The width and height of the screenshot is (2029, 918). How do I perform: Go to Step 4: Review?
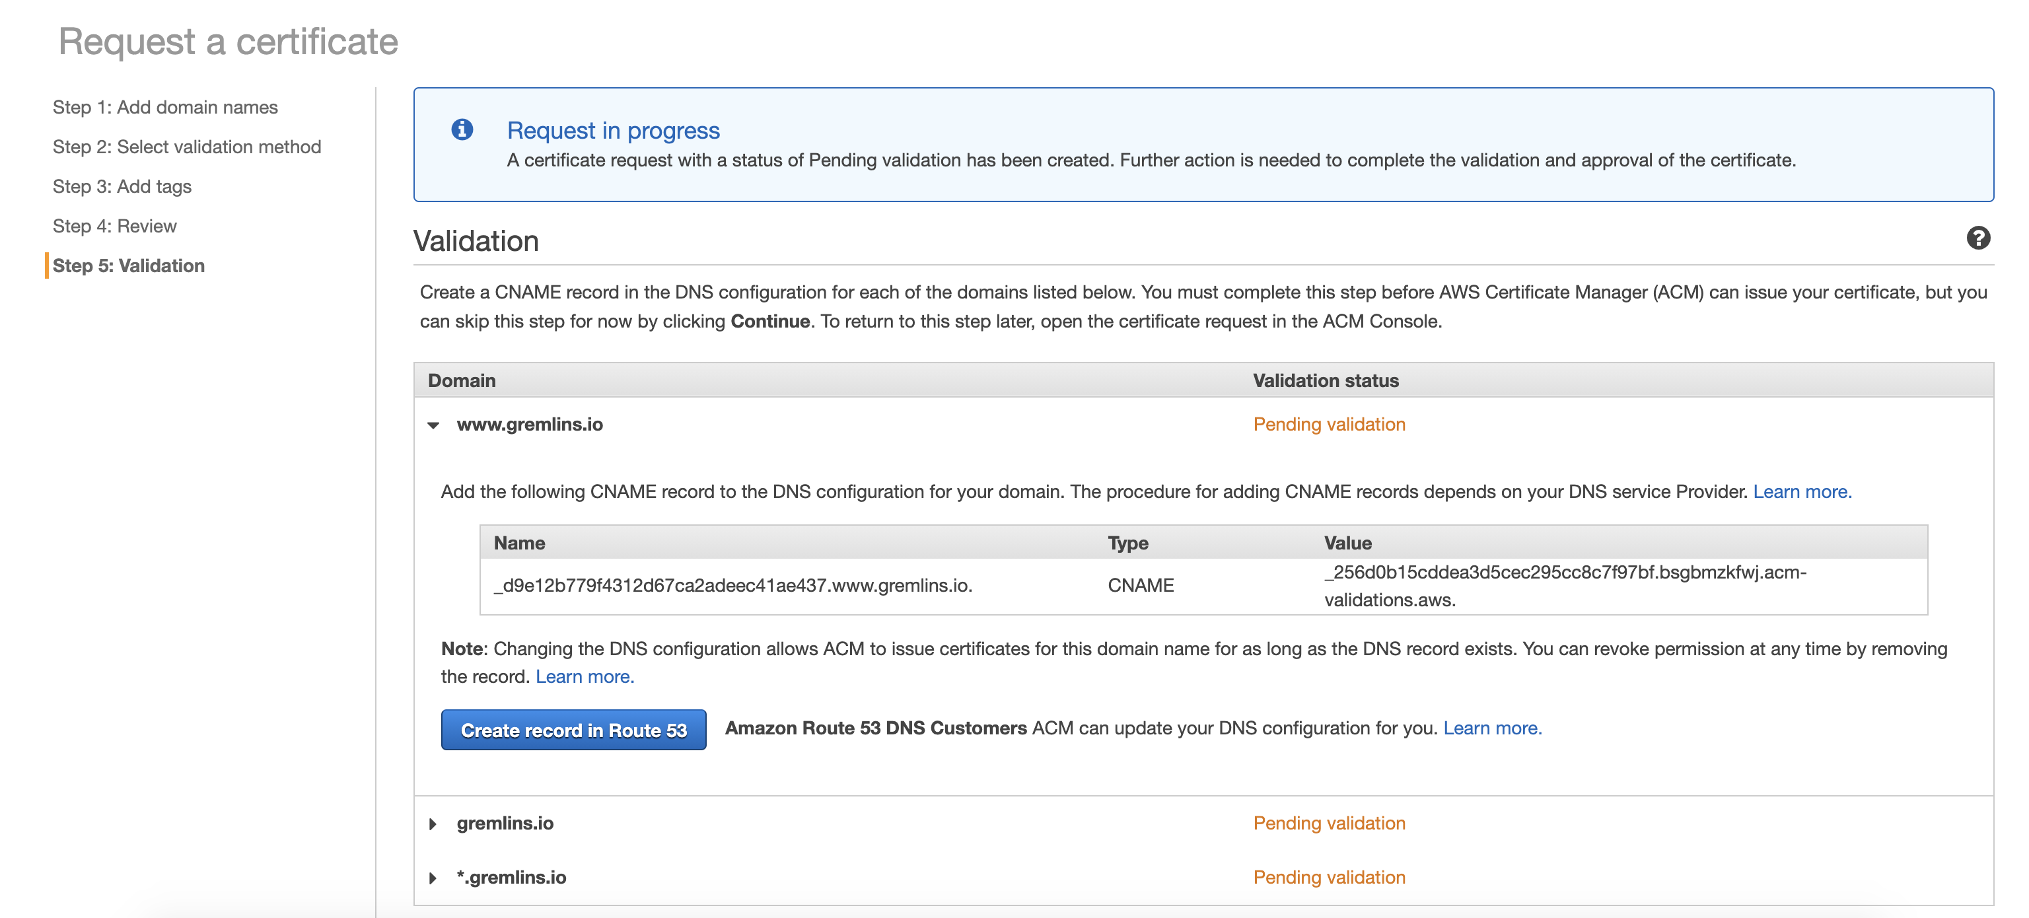(x=115, y=226)
